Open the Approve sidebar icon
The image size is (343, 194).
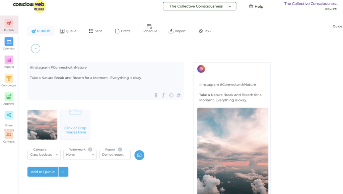point(9,97)
